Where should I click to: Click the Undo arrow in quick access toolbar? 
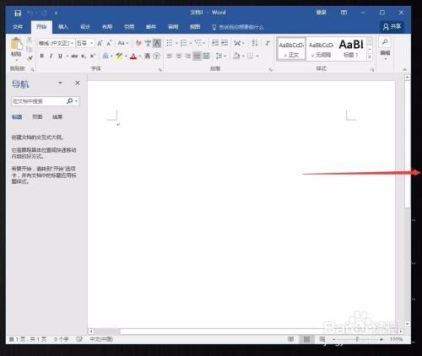pyautogui.click(x=30, y=13)
